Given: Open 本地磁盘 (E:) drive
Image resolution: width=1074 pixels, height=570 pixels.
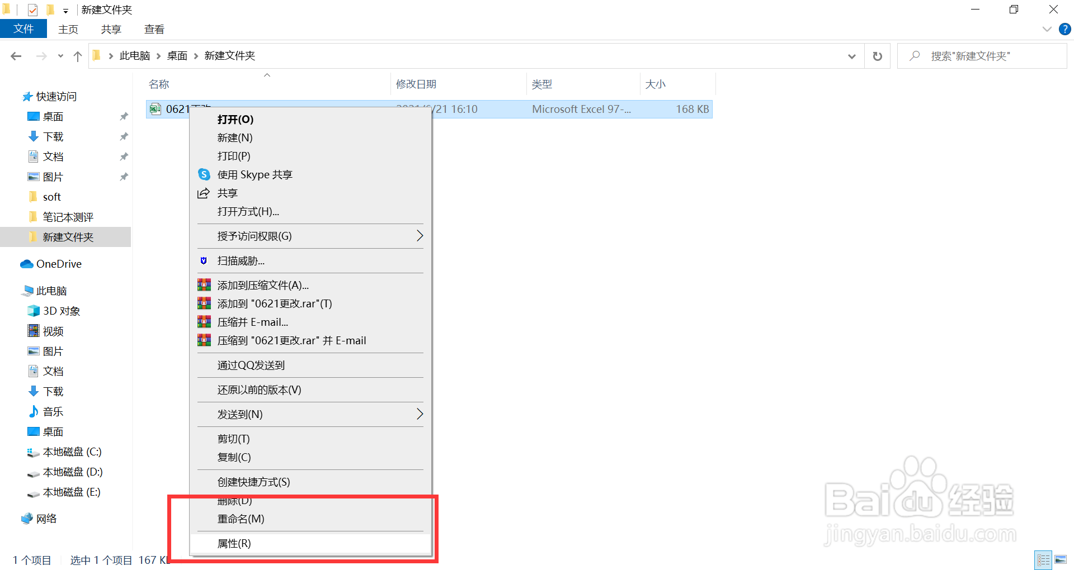Looking at the screenshot, I should 72,492.
